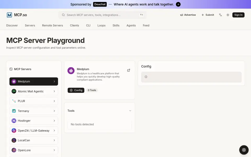Click the OpenZiti / LLM-Gateway icon
The width and height of the screenshot is (251, 157).
14,131
